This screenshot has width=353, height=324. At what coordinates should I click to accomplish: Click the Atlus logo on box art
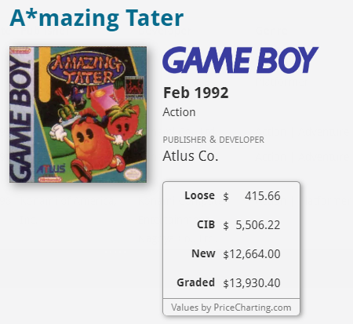click(51, 169)
